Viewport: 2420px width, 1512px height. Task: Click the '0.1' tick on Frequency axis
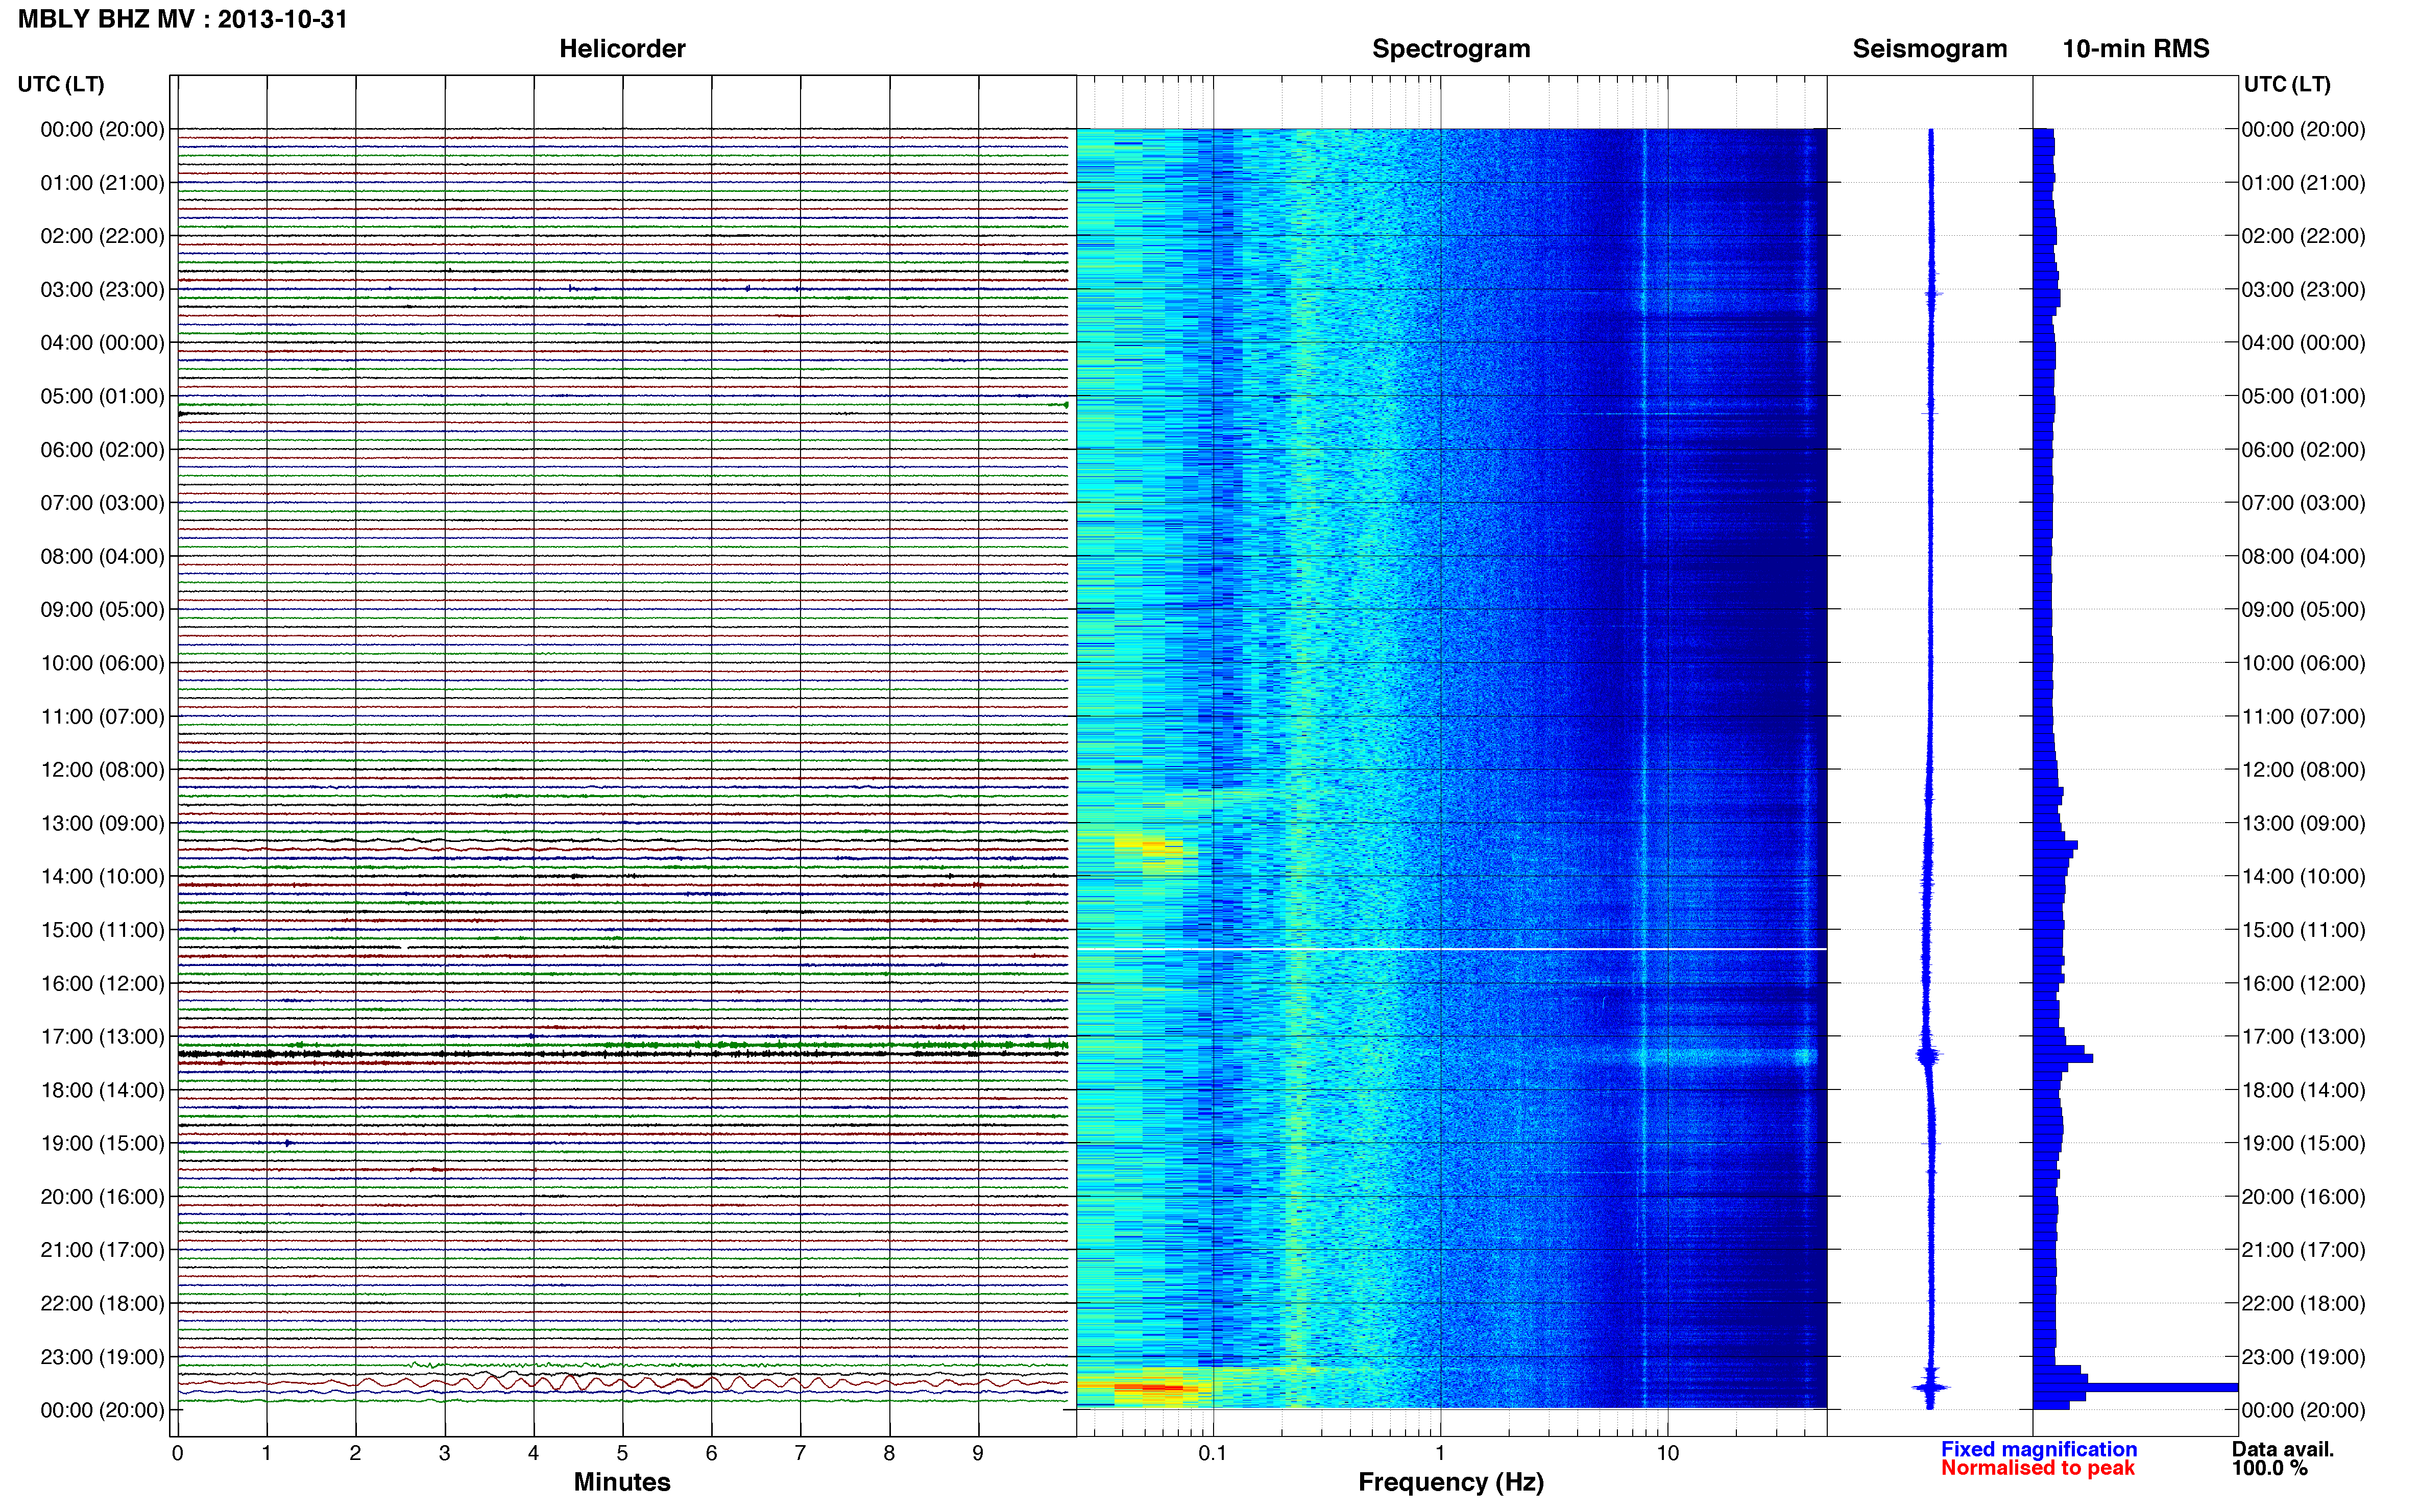pos(1213,1453)
